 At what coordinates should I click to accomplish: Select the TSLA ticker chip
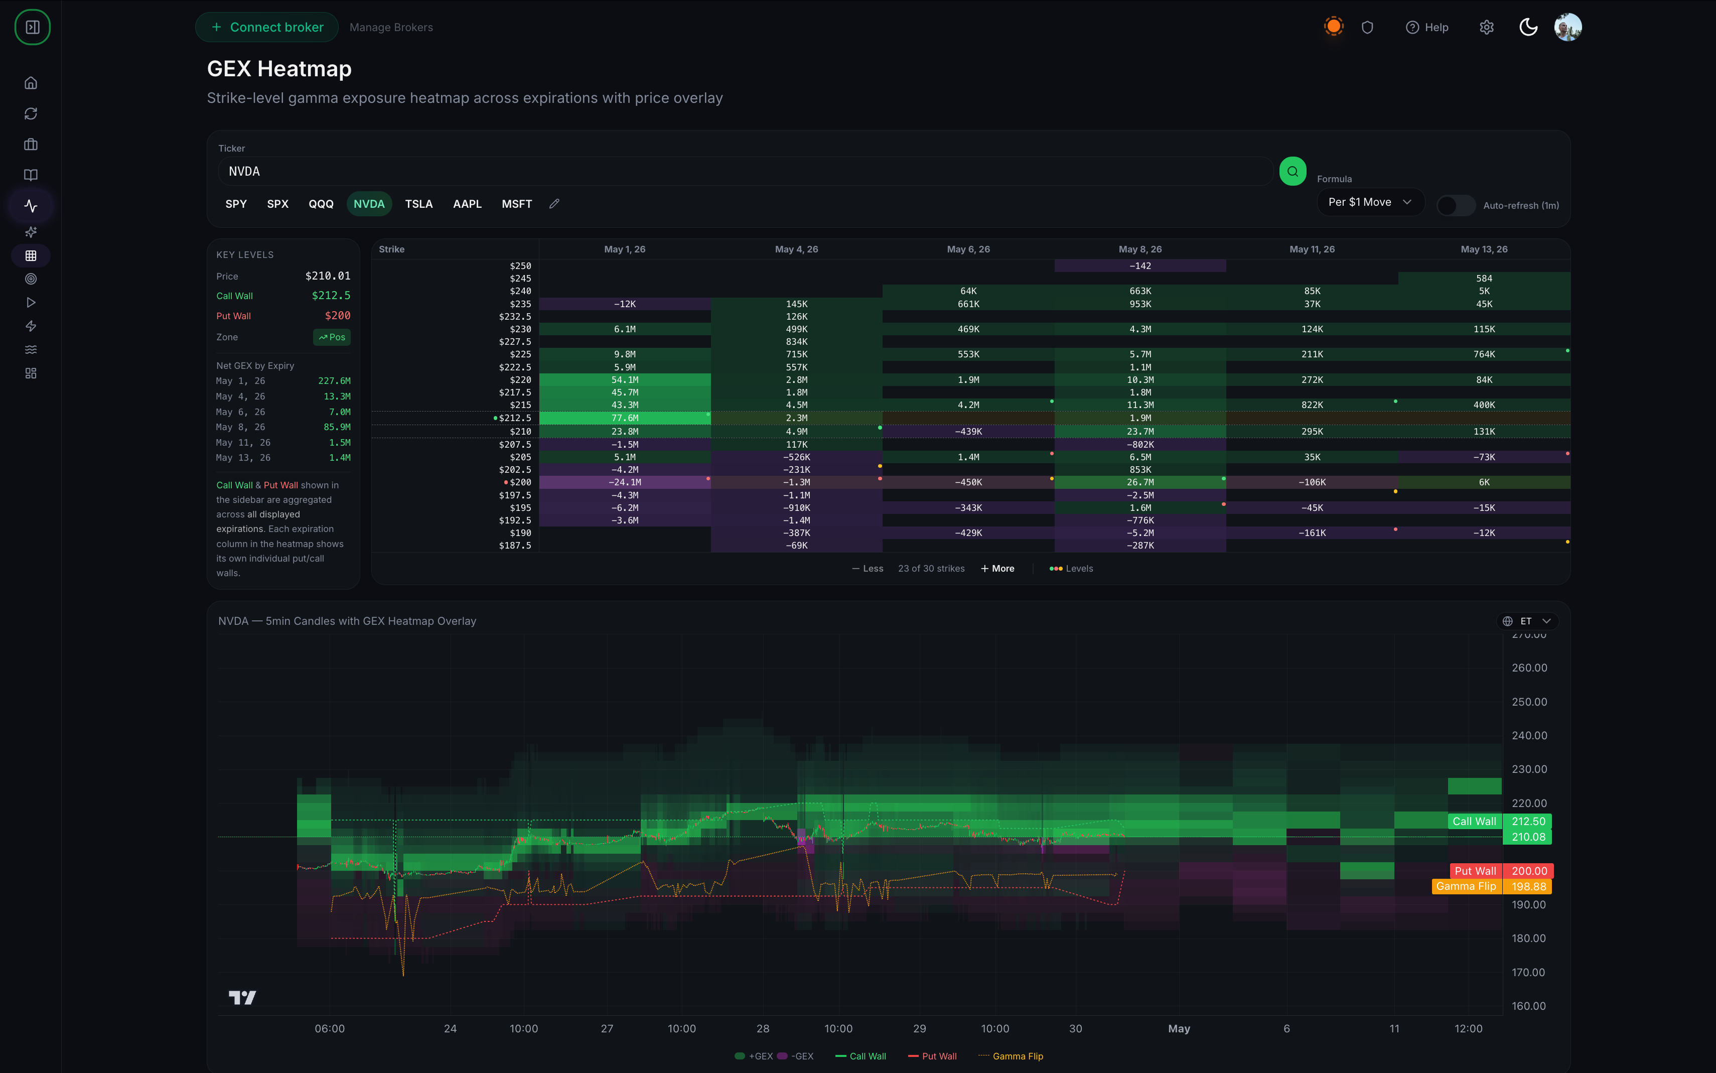(x=418, y=204)
